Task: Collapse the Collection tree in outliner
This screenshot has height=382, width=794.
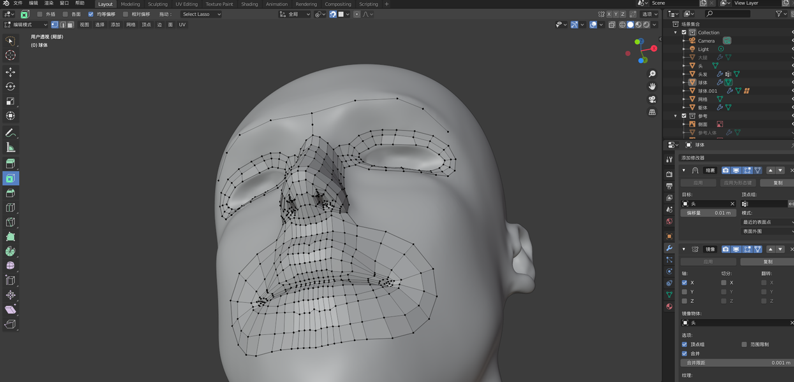Action: [x=676, y=32]
